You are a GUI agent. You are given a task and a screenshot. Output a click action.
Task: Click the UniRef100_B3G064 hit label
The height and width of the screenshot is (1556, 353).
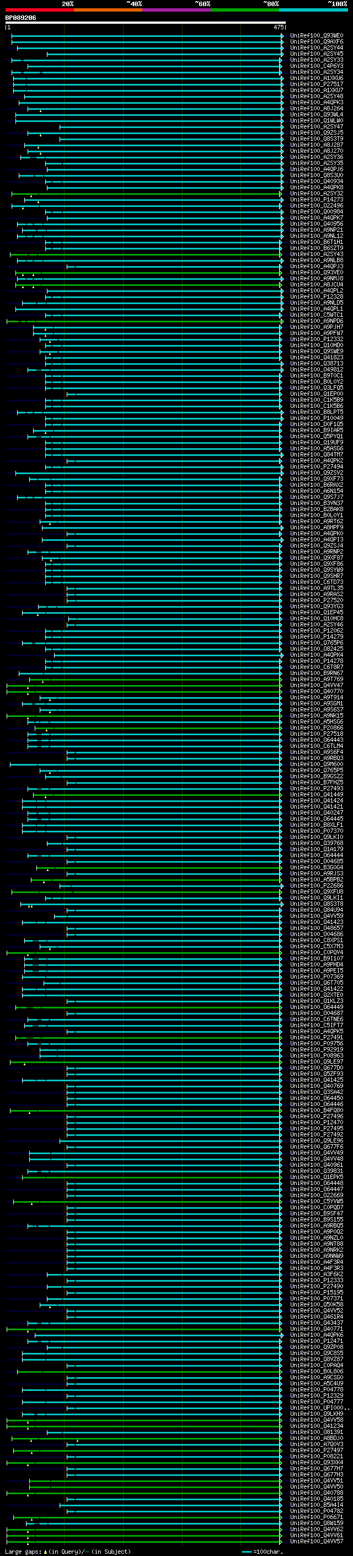[x=317, y=867]
